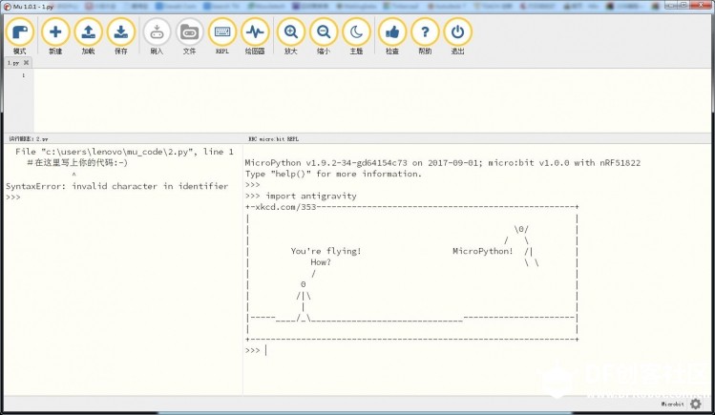Open the Files (文件) pane
Viewport: 715px width, 415px height.
point(189,36)
